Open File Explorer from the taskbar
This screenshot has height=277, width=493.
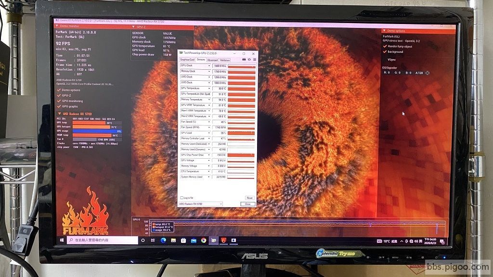[173, 240]
